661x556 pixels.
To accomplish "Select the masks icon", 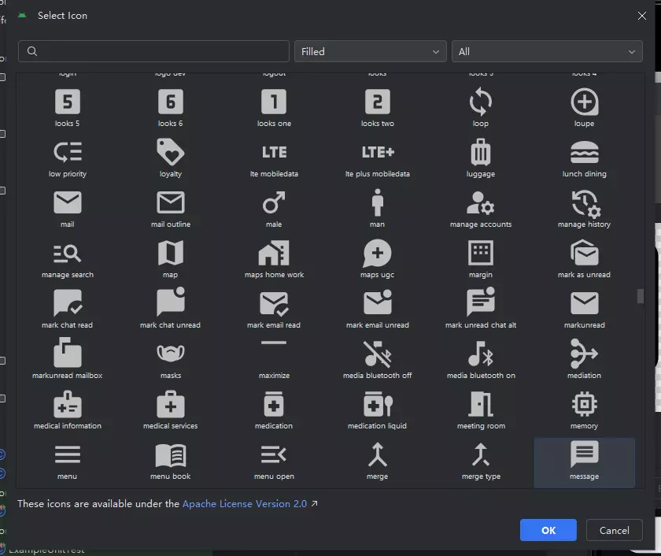I will tap(170, 354).
